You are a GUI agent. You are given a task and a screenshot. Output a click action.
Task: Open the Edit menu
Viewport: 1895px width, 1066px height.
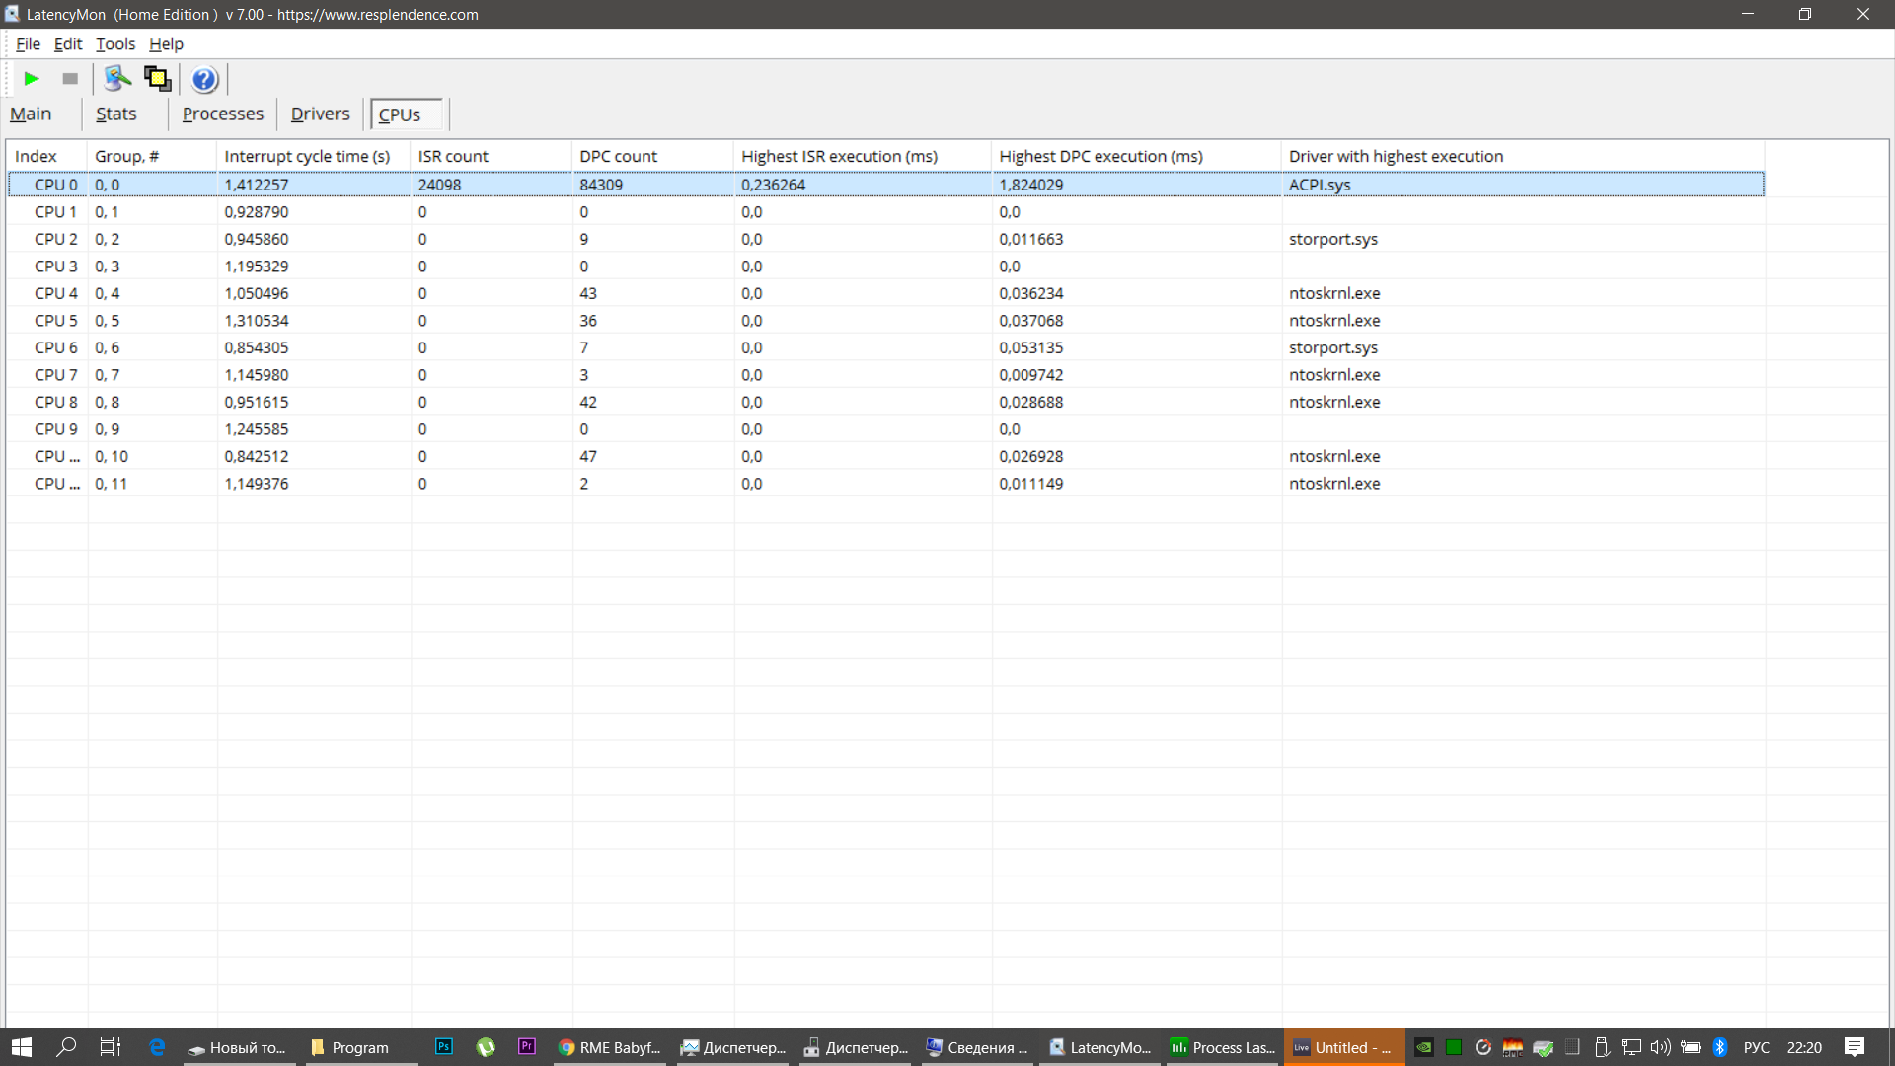pyautogui.click(x=68, y=44)
